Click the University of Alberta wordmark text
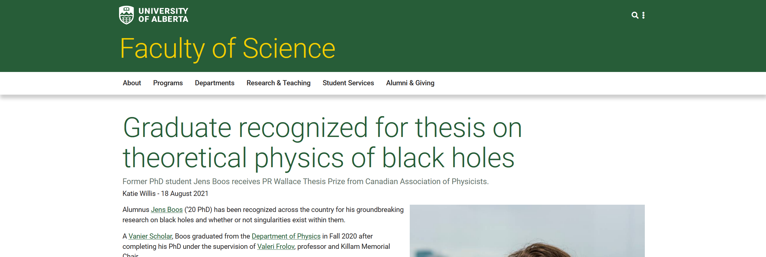The width and height of the screenshot is (766, 257). coord(163,15)
